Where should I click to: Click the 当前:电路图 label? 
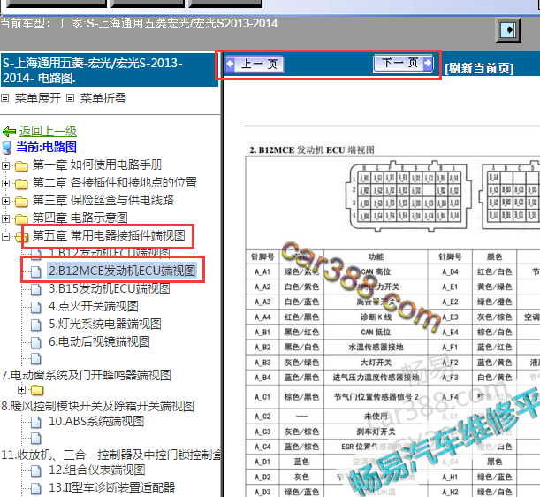tap(47, 147)
